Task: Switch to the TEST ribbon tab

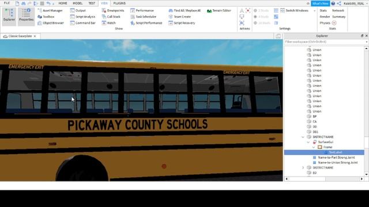Action: (x=92, y=3)
